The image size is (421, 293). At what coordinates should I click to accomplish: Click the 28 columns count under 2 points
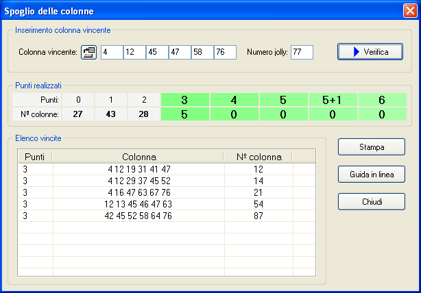click(x=144, y=114)
